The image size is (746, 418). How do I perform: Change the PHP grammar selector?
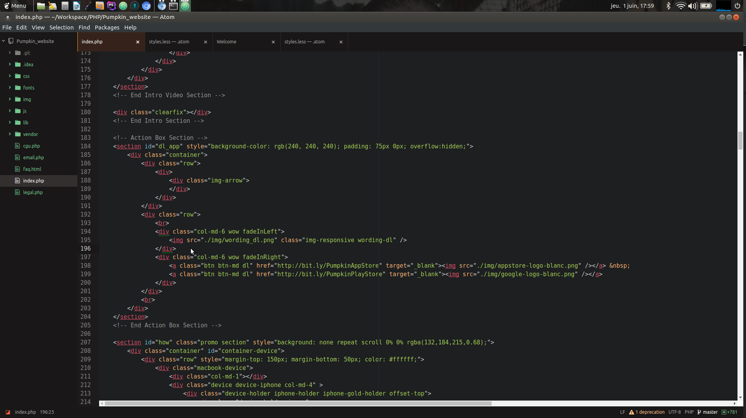689,412
